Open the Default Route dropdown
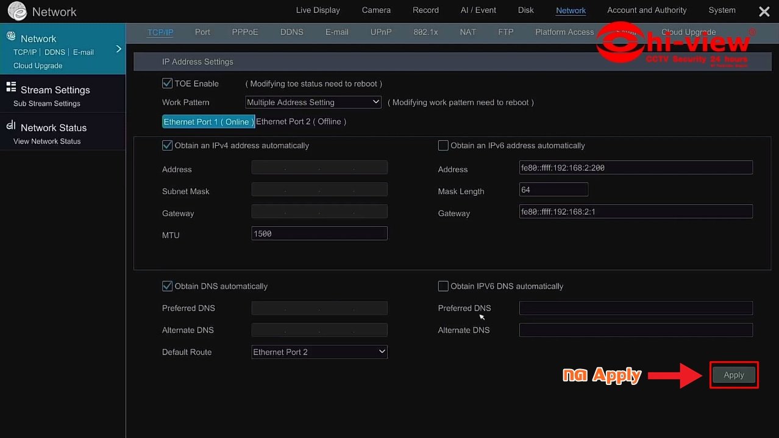Image resolution: width=779 pixels, height=438 pixels. click(319, 352)
